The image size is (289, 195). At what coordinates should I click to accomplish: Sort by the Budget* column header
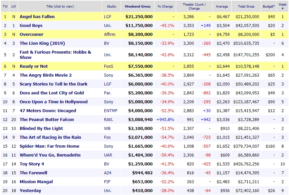point(269,7)
